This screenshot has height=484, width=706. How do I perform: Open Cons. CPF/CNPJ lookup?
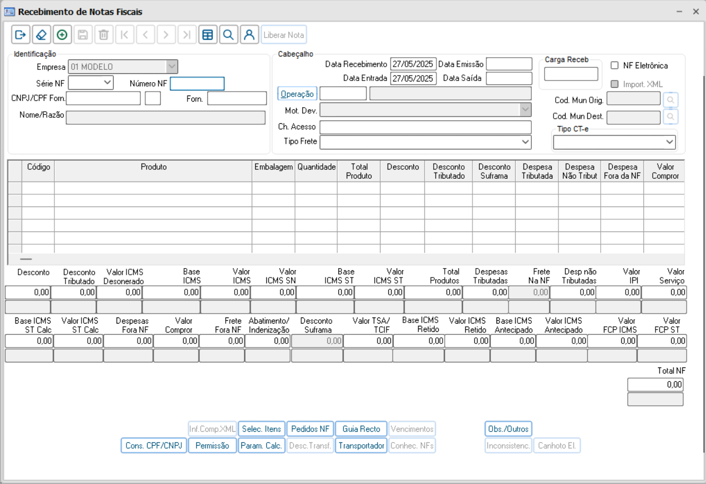coord(154,446)
